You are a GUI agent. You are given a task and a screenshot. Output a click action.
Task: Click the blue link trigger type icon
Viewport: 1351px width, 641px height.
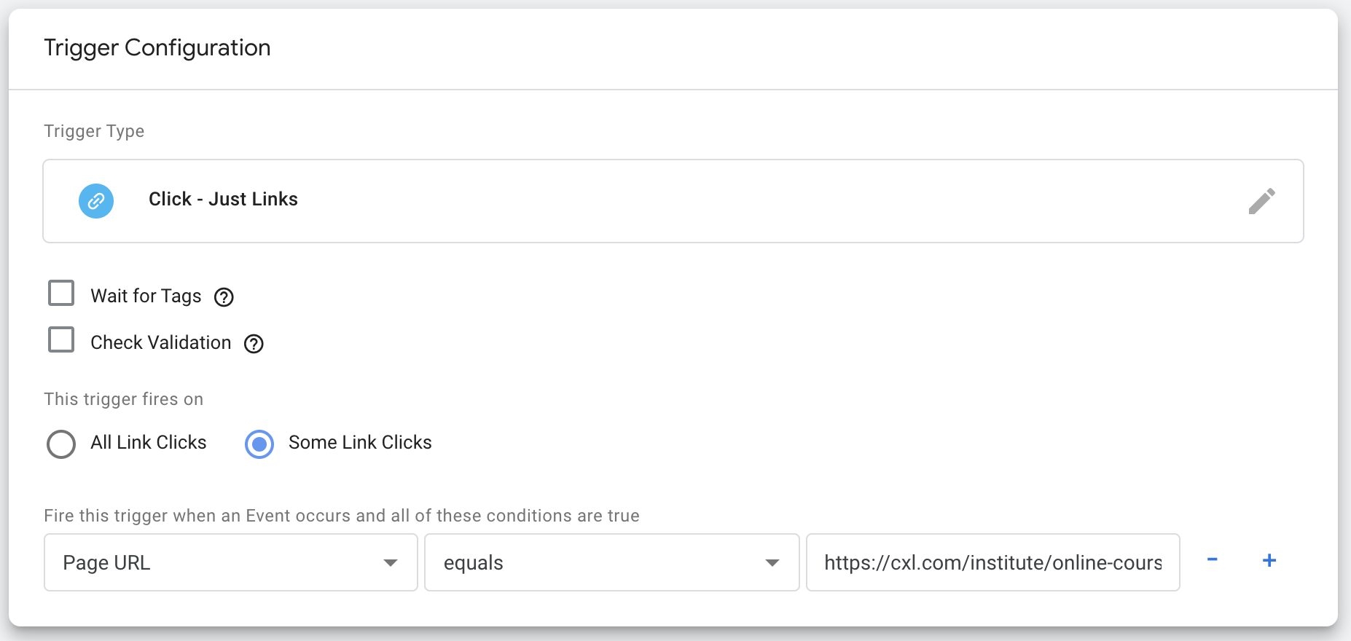(96, 201)
